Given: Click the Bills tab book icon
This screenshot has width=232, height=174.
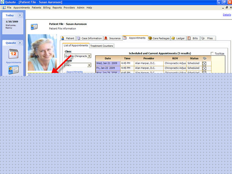Looking at the screenshot, I should coord(189,38).
